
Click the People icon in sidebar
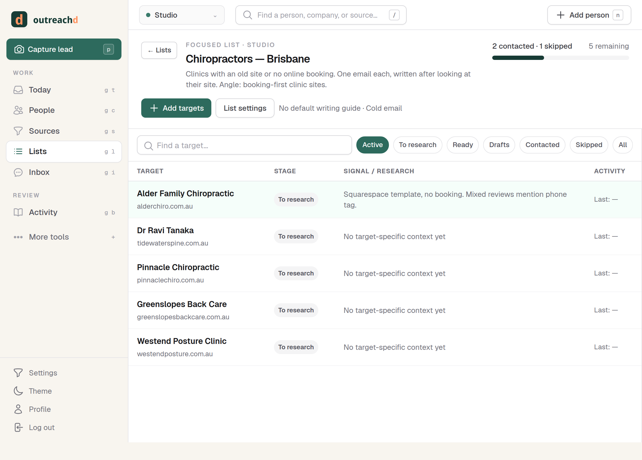[x=18, y=110]
